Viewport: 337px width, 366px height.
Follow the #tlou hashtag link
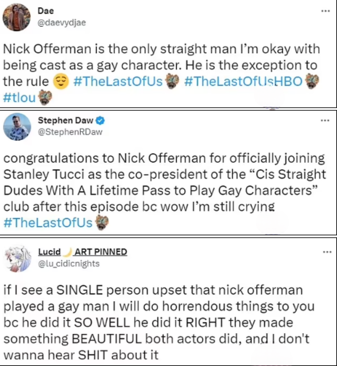[x=19, y=98]
